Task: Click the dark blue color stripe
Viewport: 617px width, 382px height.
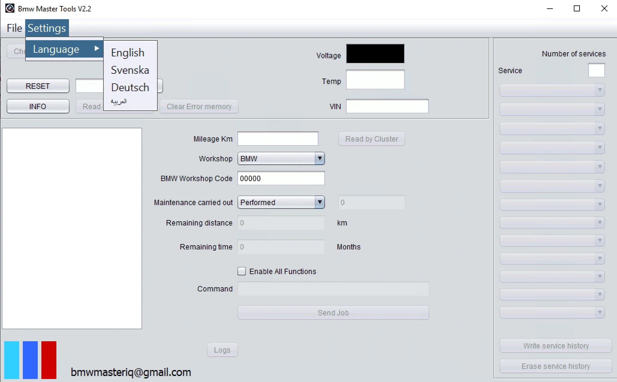Action: [x=30, y=360]
